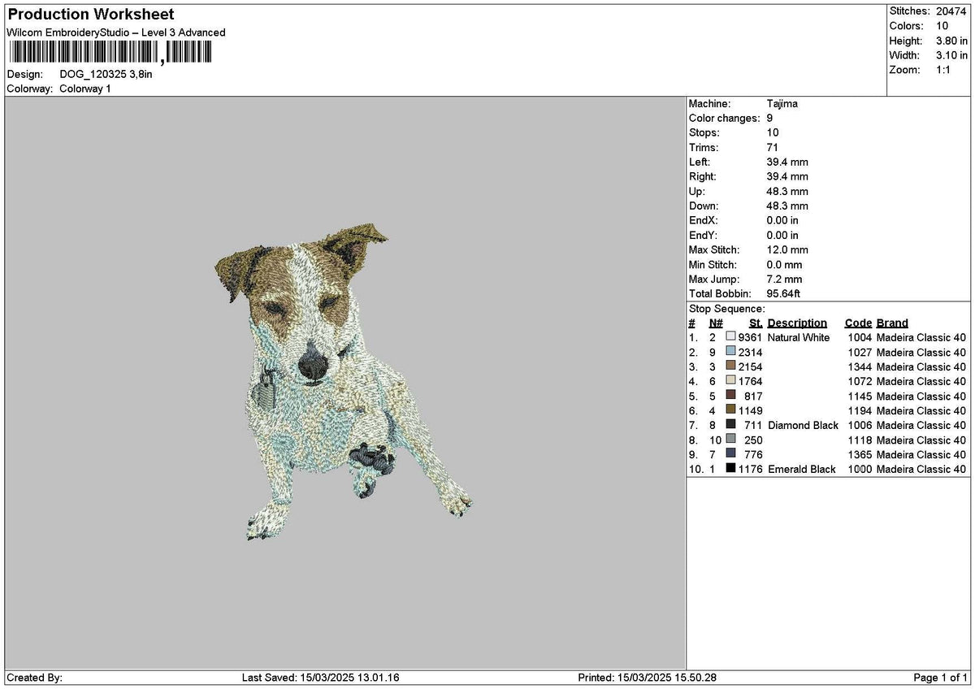This screenshot has width=975, height=689.
Task: Click the Colors value 10
Action: tap(942, 26)
